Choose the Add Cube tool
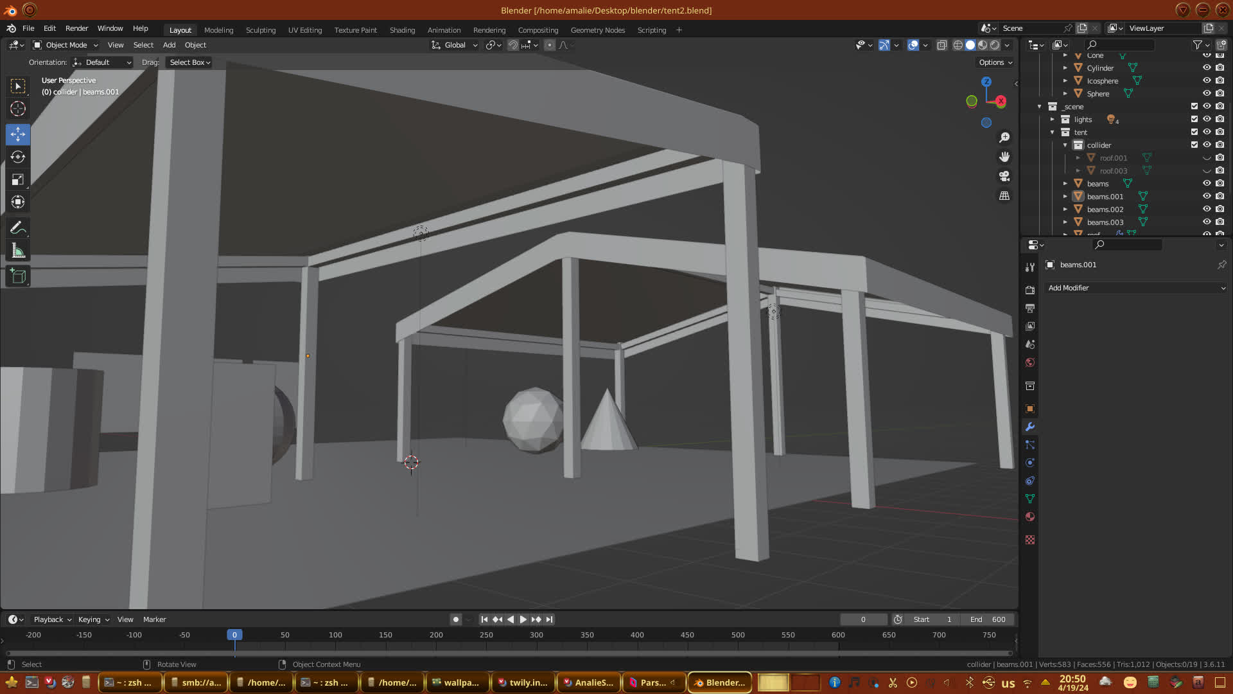This screenshot has height=694, width=1233. click(x=18, y=276)
